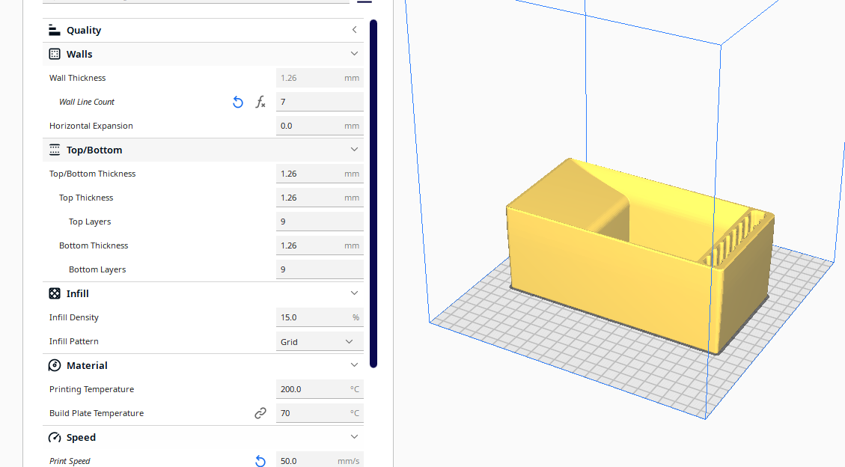845x467 pixels.
Task: Click the Material section icon
Action: (55, 365)
